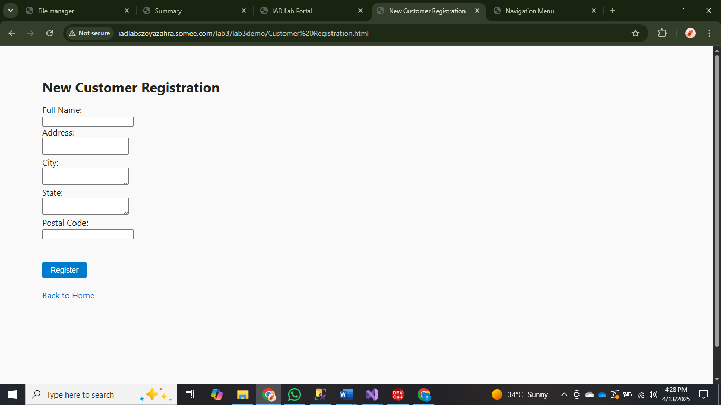Open the tab search dropdown
Image resolution: width=721 pixels, height=405 pixels.
10,11
